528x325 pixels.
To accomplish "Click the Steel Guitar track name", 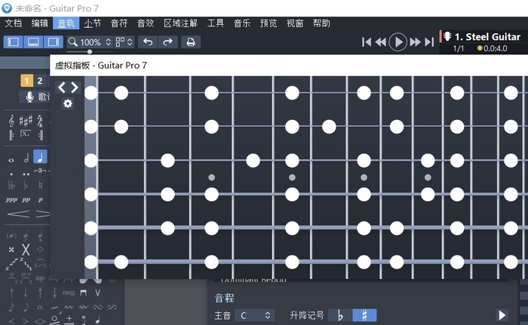I will [487, 36].
